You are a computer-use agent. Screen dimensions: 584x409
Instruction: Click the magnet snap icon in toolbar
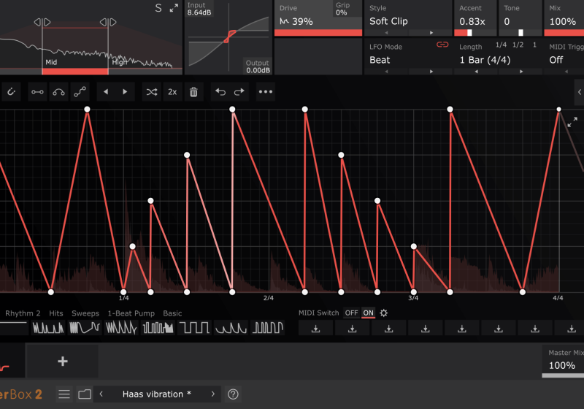12,92
